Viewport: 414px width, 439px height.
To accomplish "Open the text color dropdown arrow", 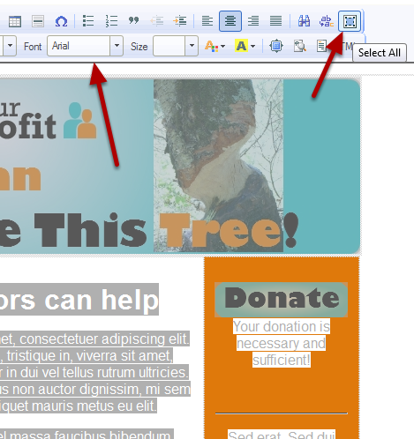I will (222, 46).
